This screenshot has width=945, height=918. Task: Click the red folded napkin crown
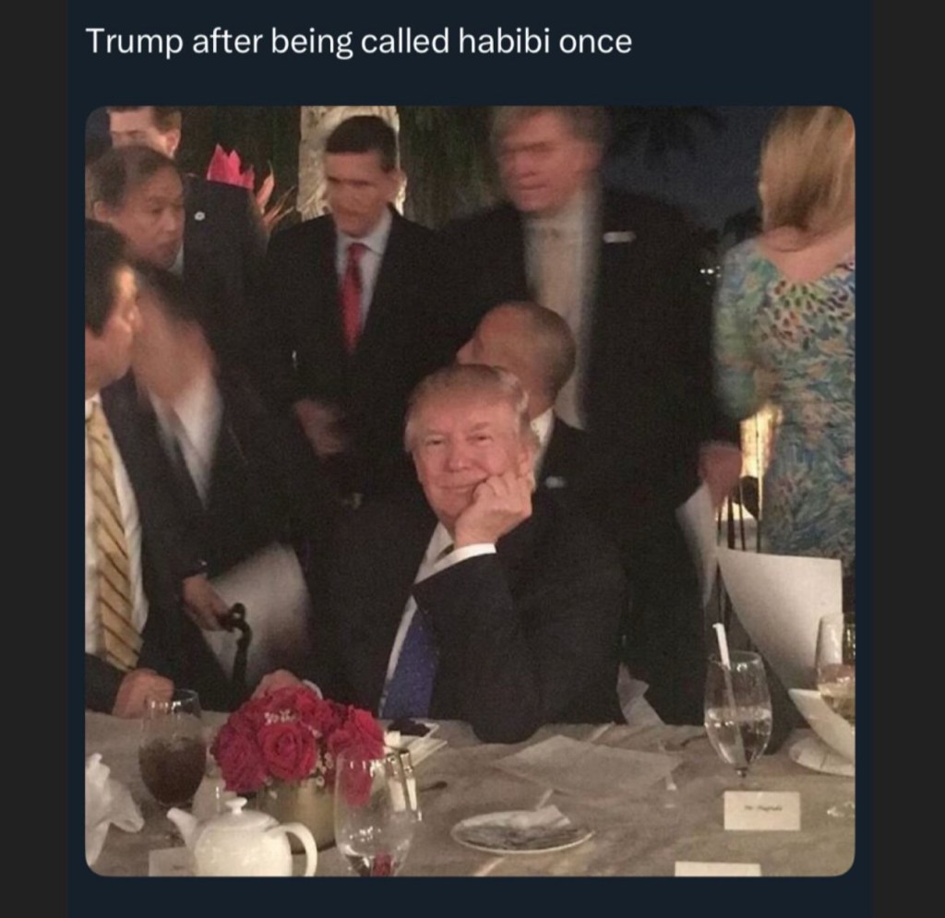[230, 167]
